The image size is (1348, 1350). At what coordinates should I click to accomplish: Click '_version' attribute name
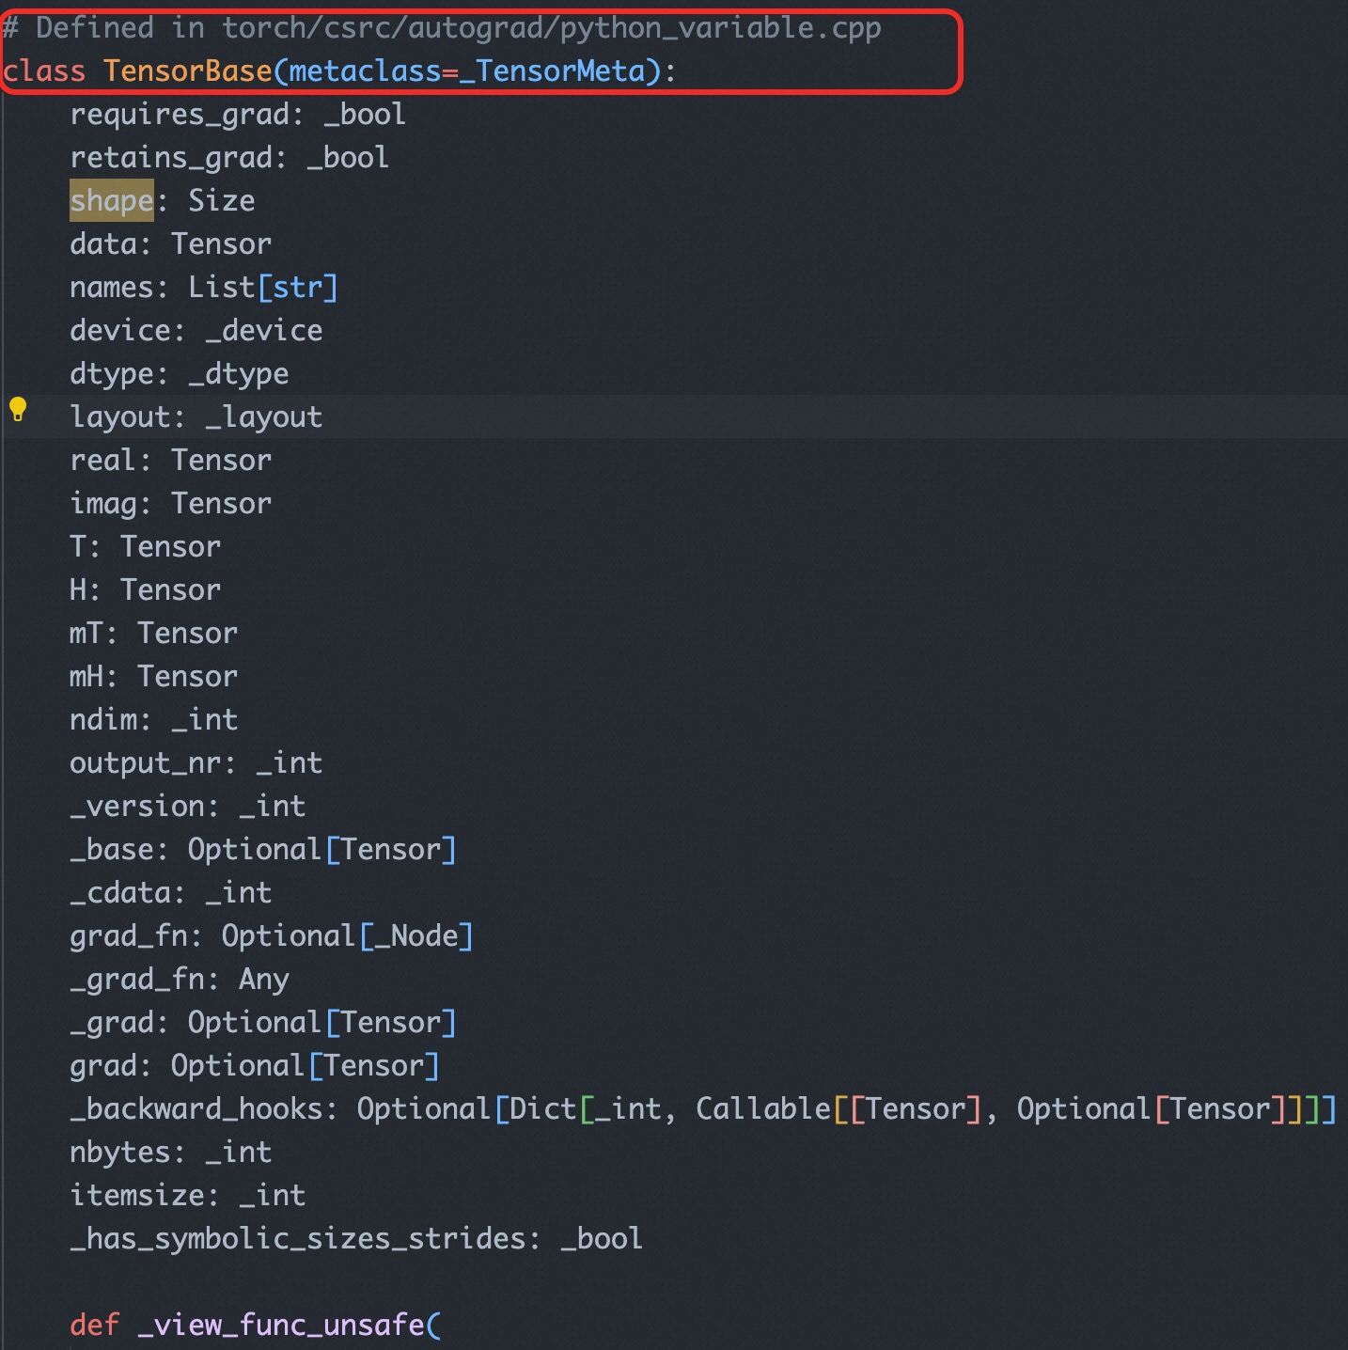(x=136, y=807)
